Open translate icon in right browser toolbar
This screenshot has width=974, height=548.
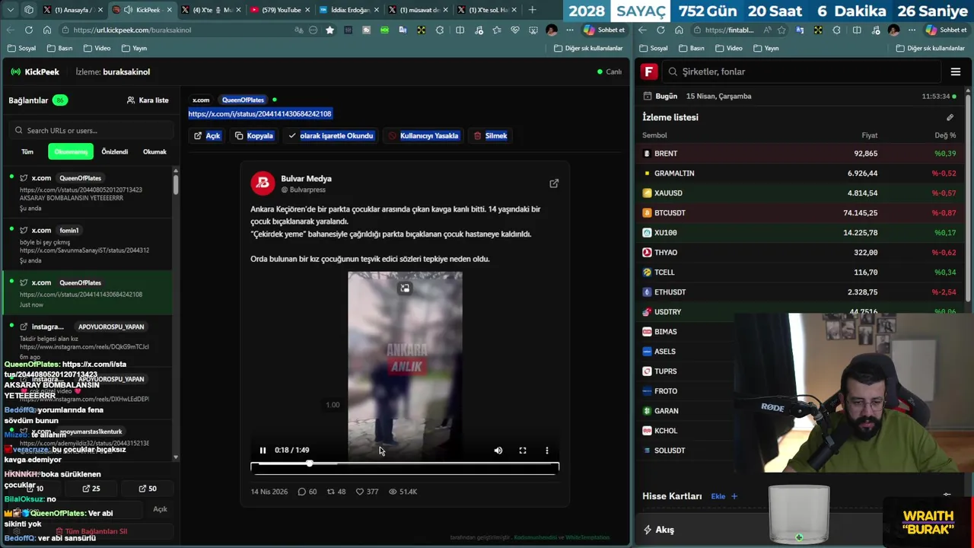point(800,30)
